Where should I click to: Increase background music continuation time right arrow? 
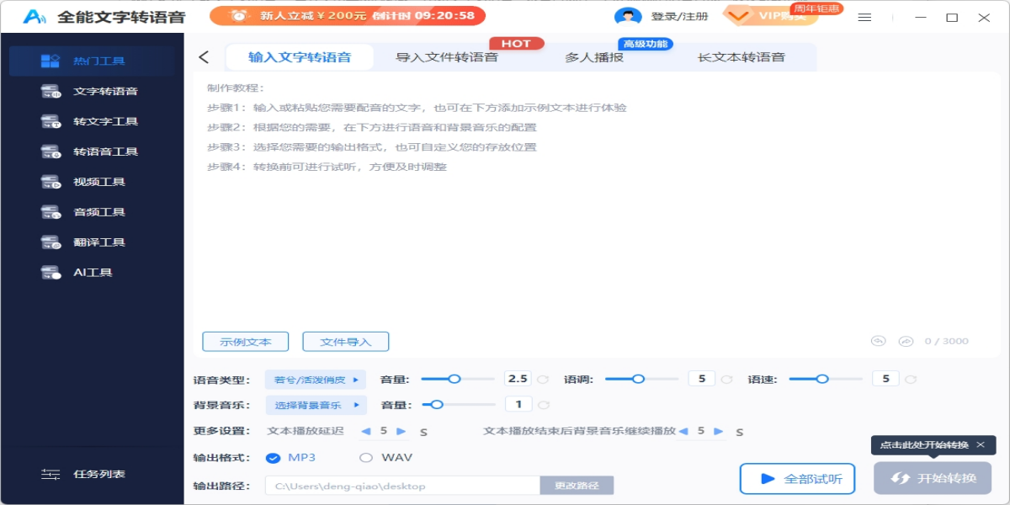pyautogui.click(x=719, y=431)
